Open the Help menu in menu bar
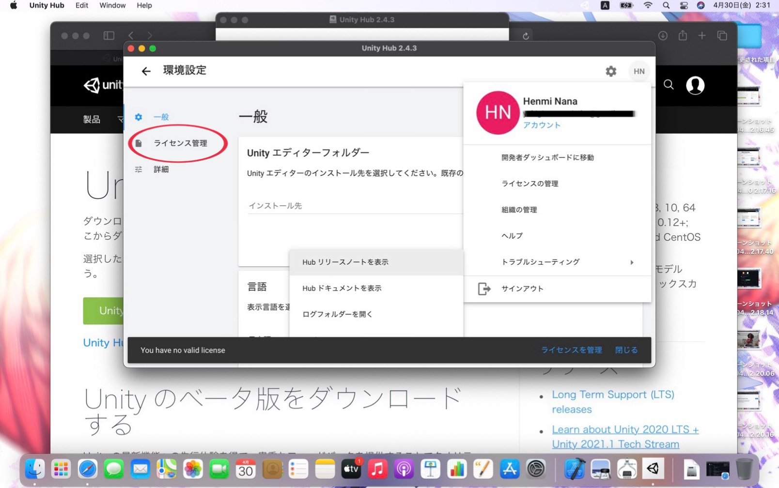This screenshot has height=488, width=779. coord(144,5)
